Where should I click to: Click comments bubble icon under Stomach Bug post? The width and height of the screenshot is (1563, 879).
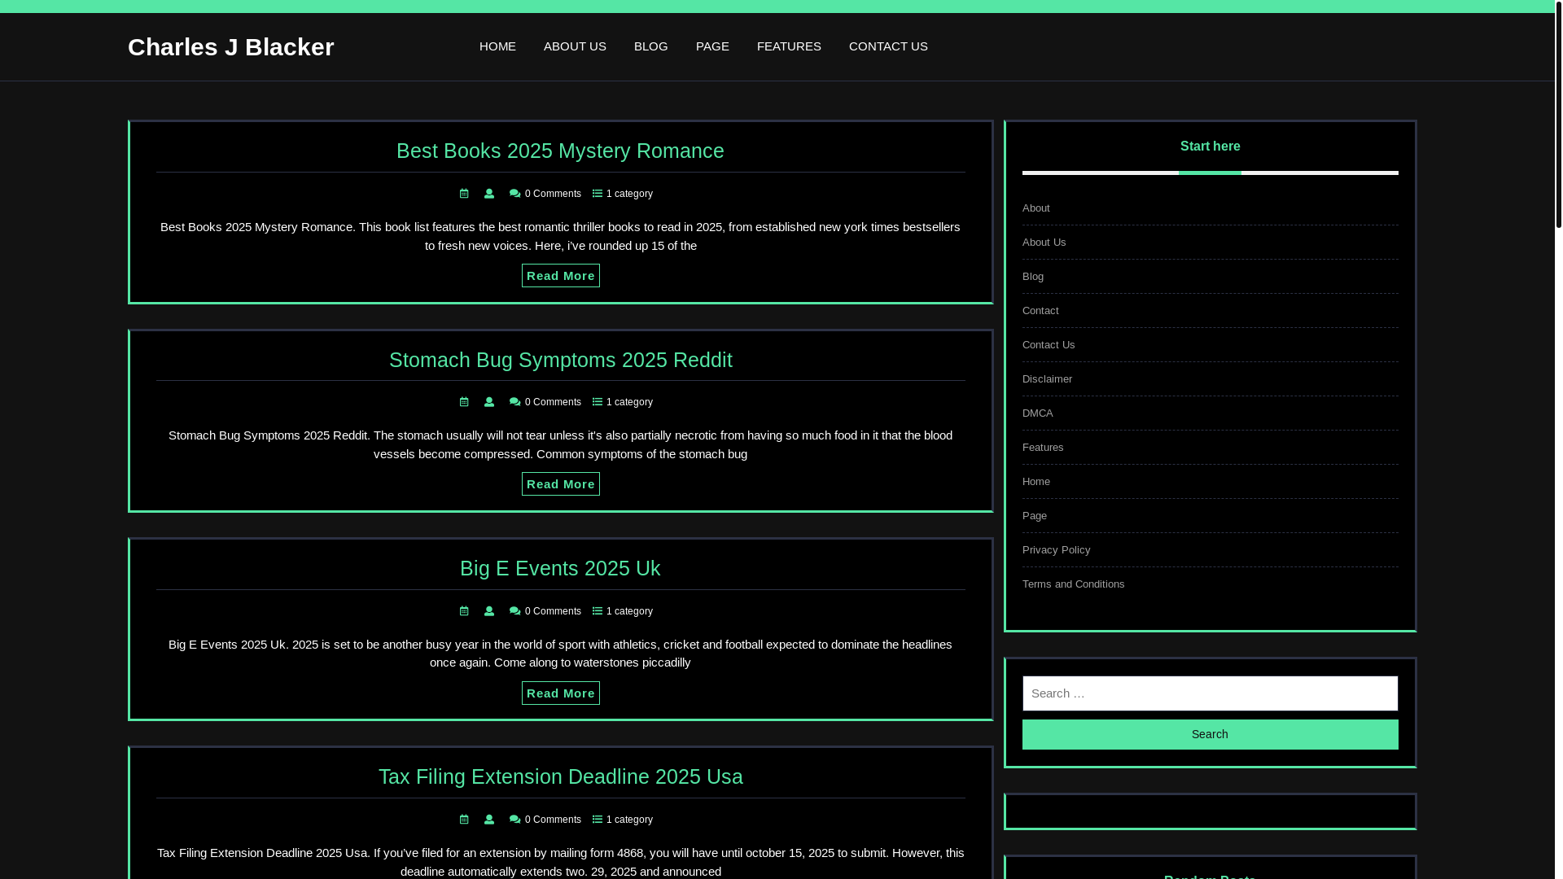pos(514,402)
